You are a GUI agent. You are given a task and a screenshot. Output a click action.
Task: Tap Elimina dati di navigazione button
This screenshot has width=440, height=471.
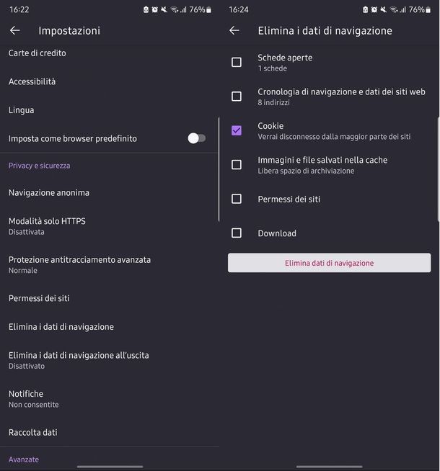coord(329,263)
